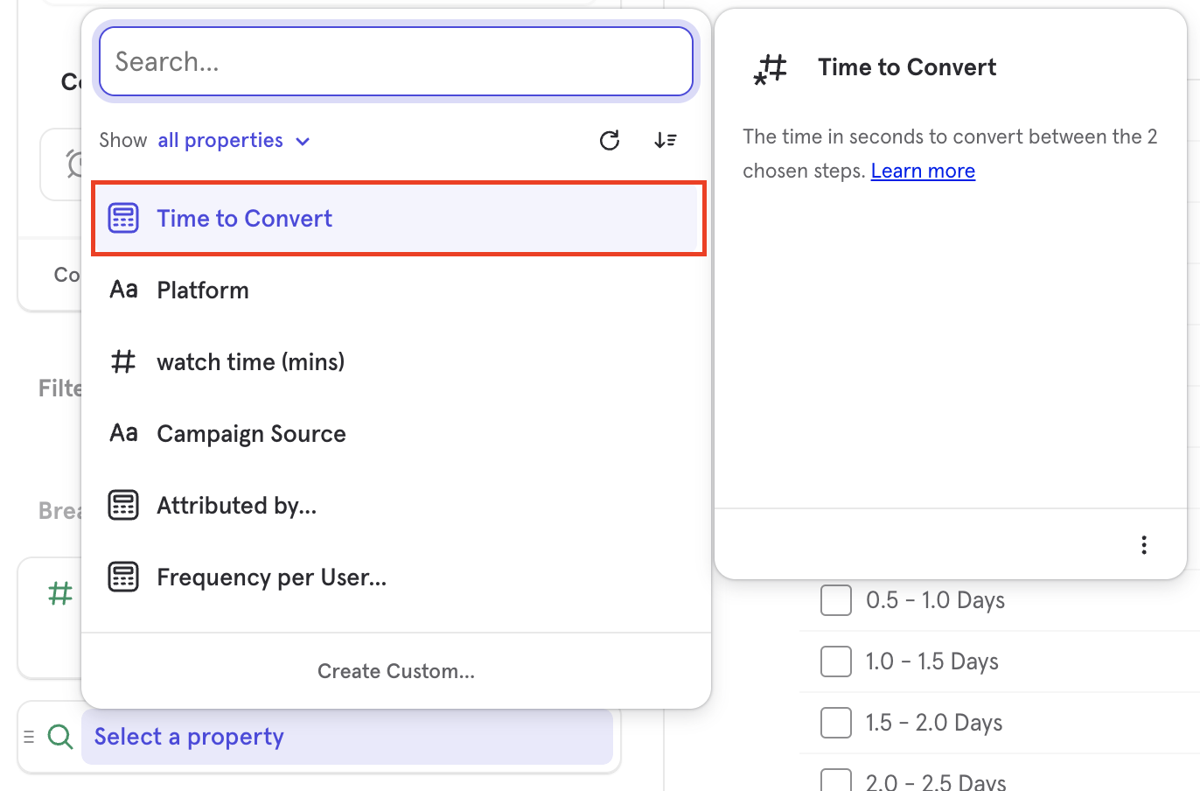This screenshot has width=1200, height=791.
Task: Click the formula icon beside Frequency per User...
Action: (x=123, y=576)
